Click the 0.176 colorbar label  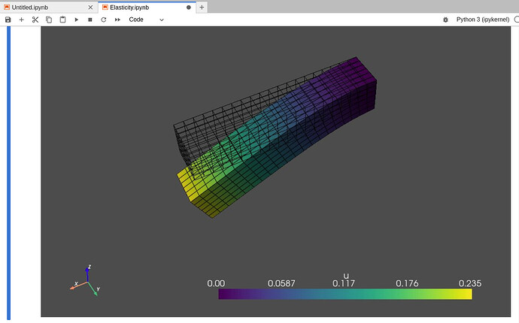point(407,283)
